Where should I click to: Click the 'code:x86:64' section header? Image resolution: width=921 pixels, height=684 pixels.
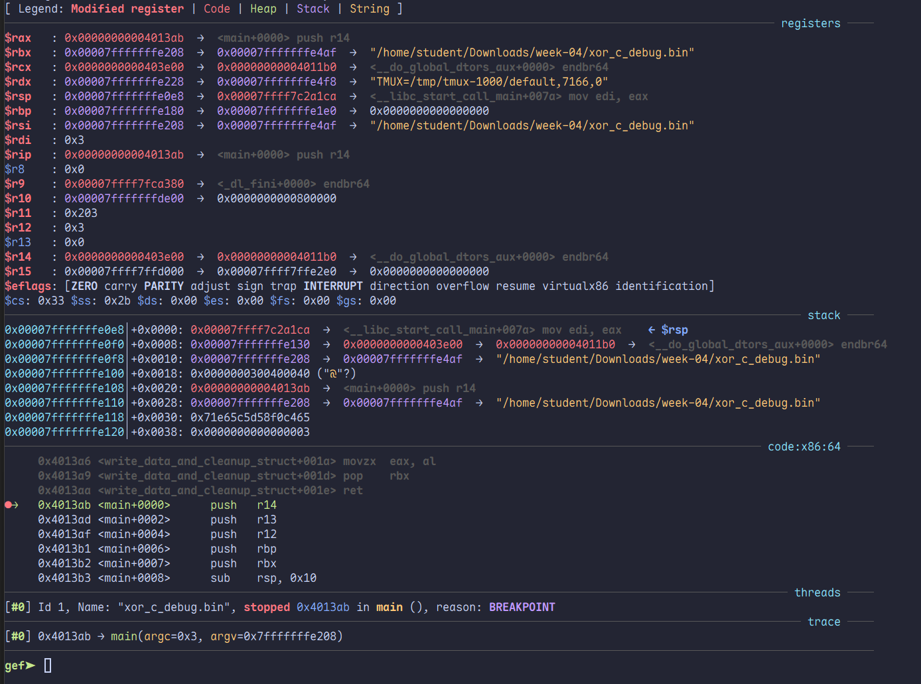[x=804, y=446]
